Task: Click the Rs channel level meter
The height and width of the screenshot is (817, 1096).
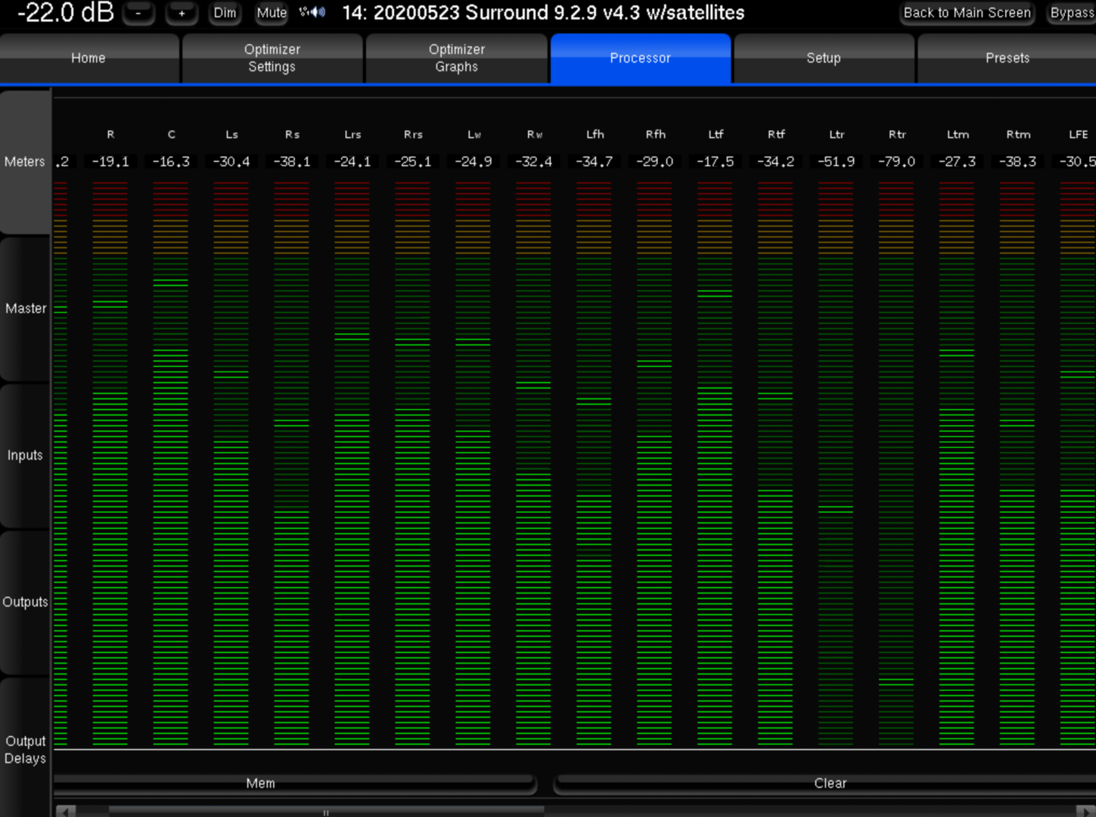Action: click(291, 464)
